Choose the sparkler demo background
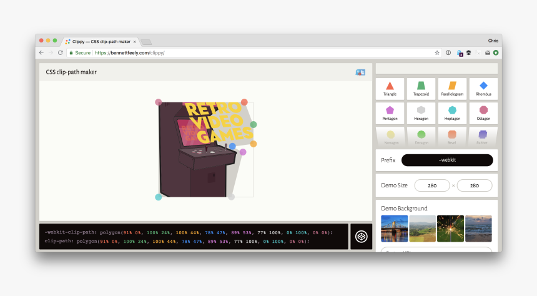This screenshot has height=296, width=537. (x=450, y=229)
